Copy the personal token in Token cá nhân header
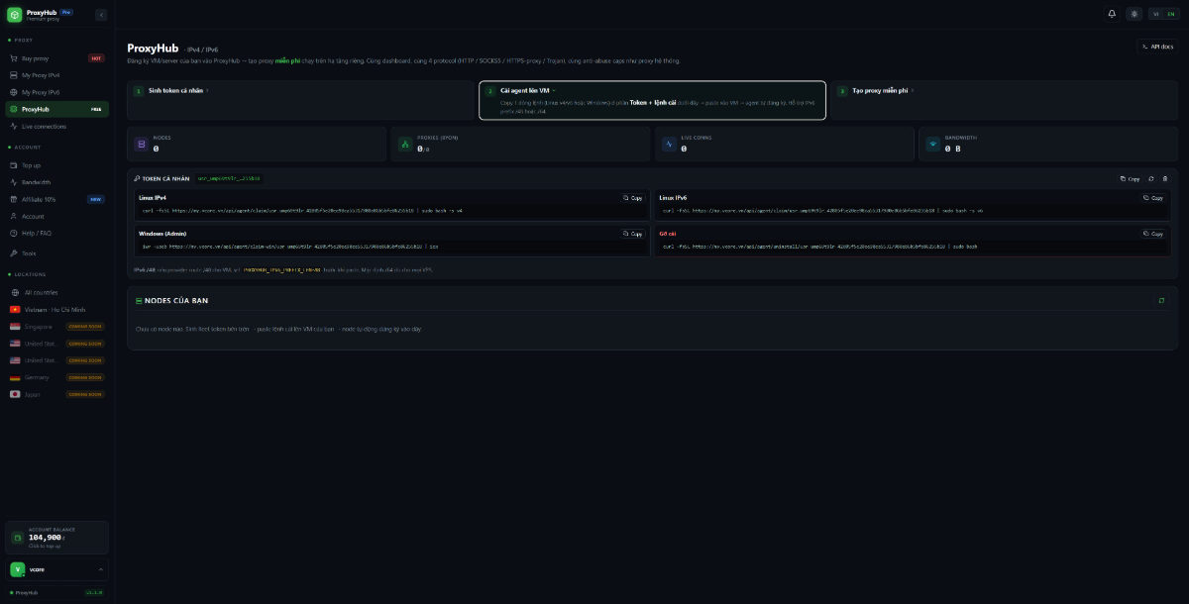 [x=1131, y=179]
